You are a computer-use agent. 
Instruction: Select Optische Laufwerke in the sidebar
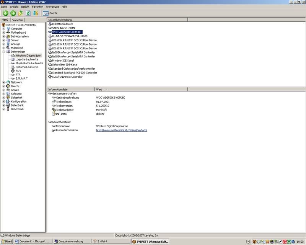click(27, 67)
